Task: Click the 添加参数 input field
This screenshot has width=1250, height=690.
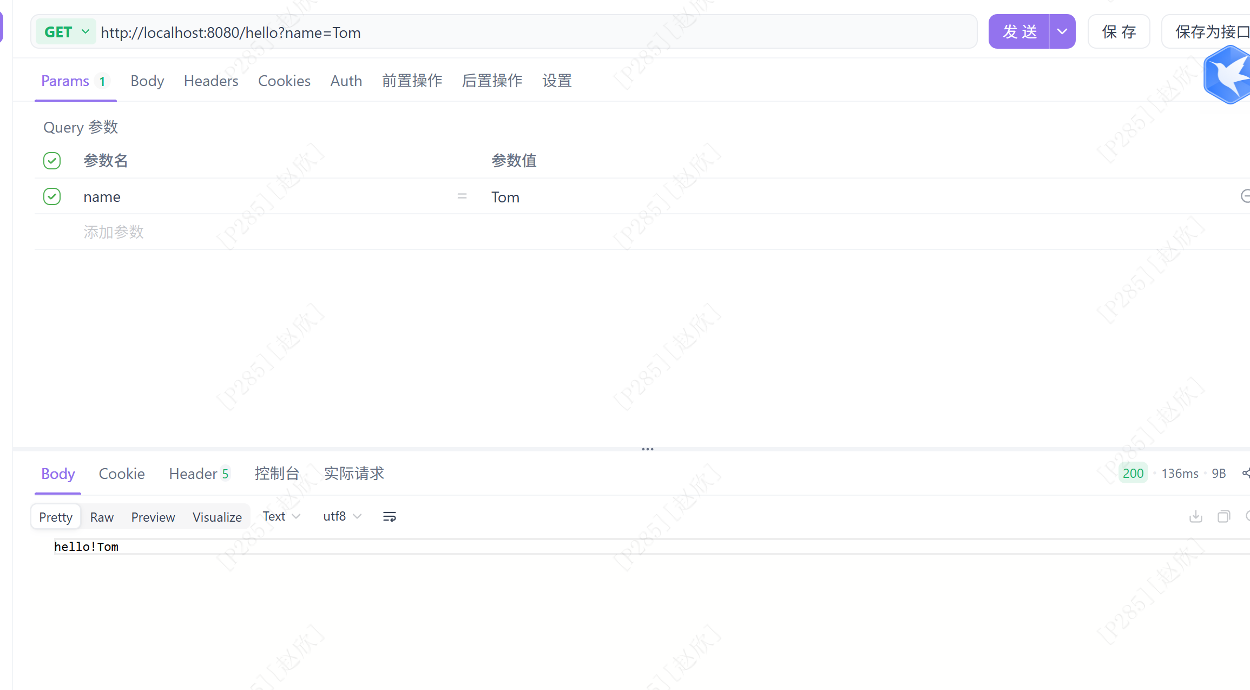Action: [114, 232]
